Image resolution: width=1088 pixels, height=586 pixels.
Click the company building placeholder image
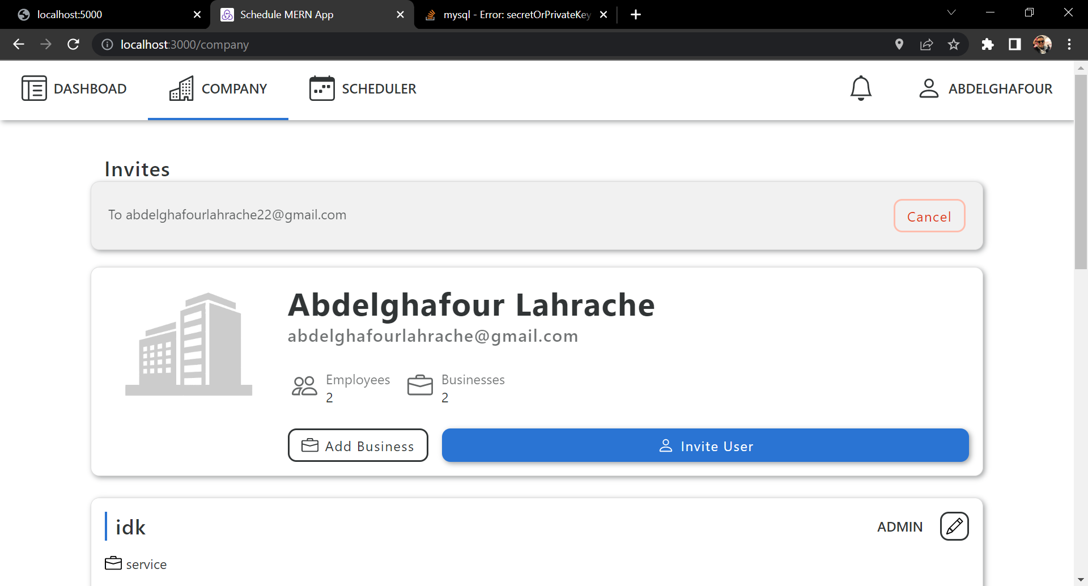point(189,344)
